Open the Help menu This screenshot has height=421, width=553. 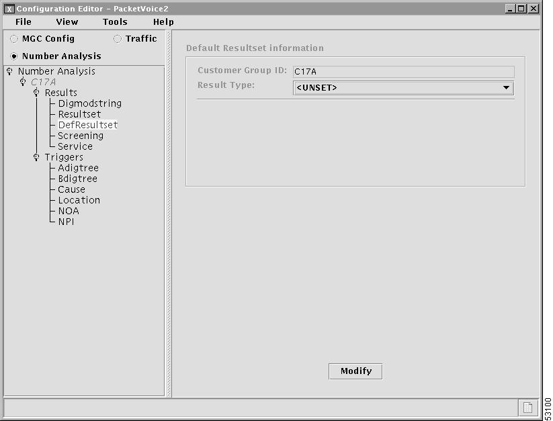pyautogui.click(x=163, y=22)
